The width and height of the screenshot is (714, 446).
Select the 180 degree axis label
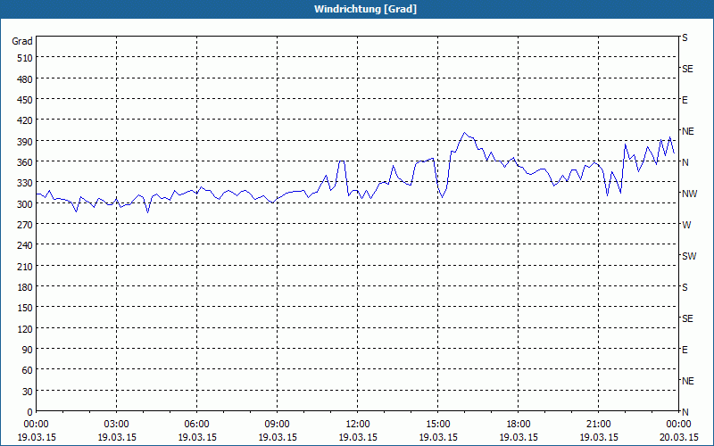[x=26, y=287]
